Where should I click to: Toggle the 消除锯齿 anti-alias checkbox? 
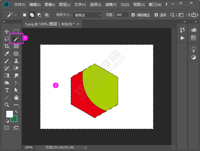133,15
